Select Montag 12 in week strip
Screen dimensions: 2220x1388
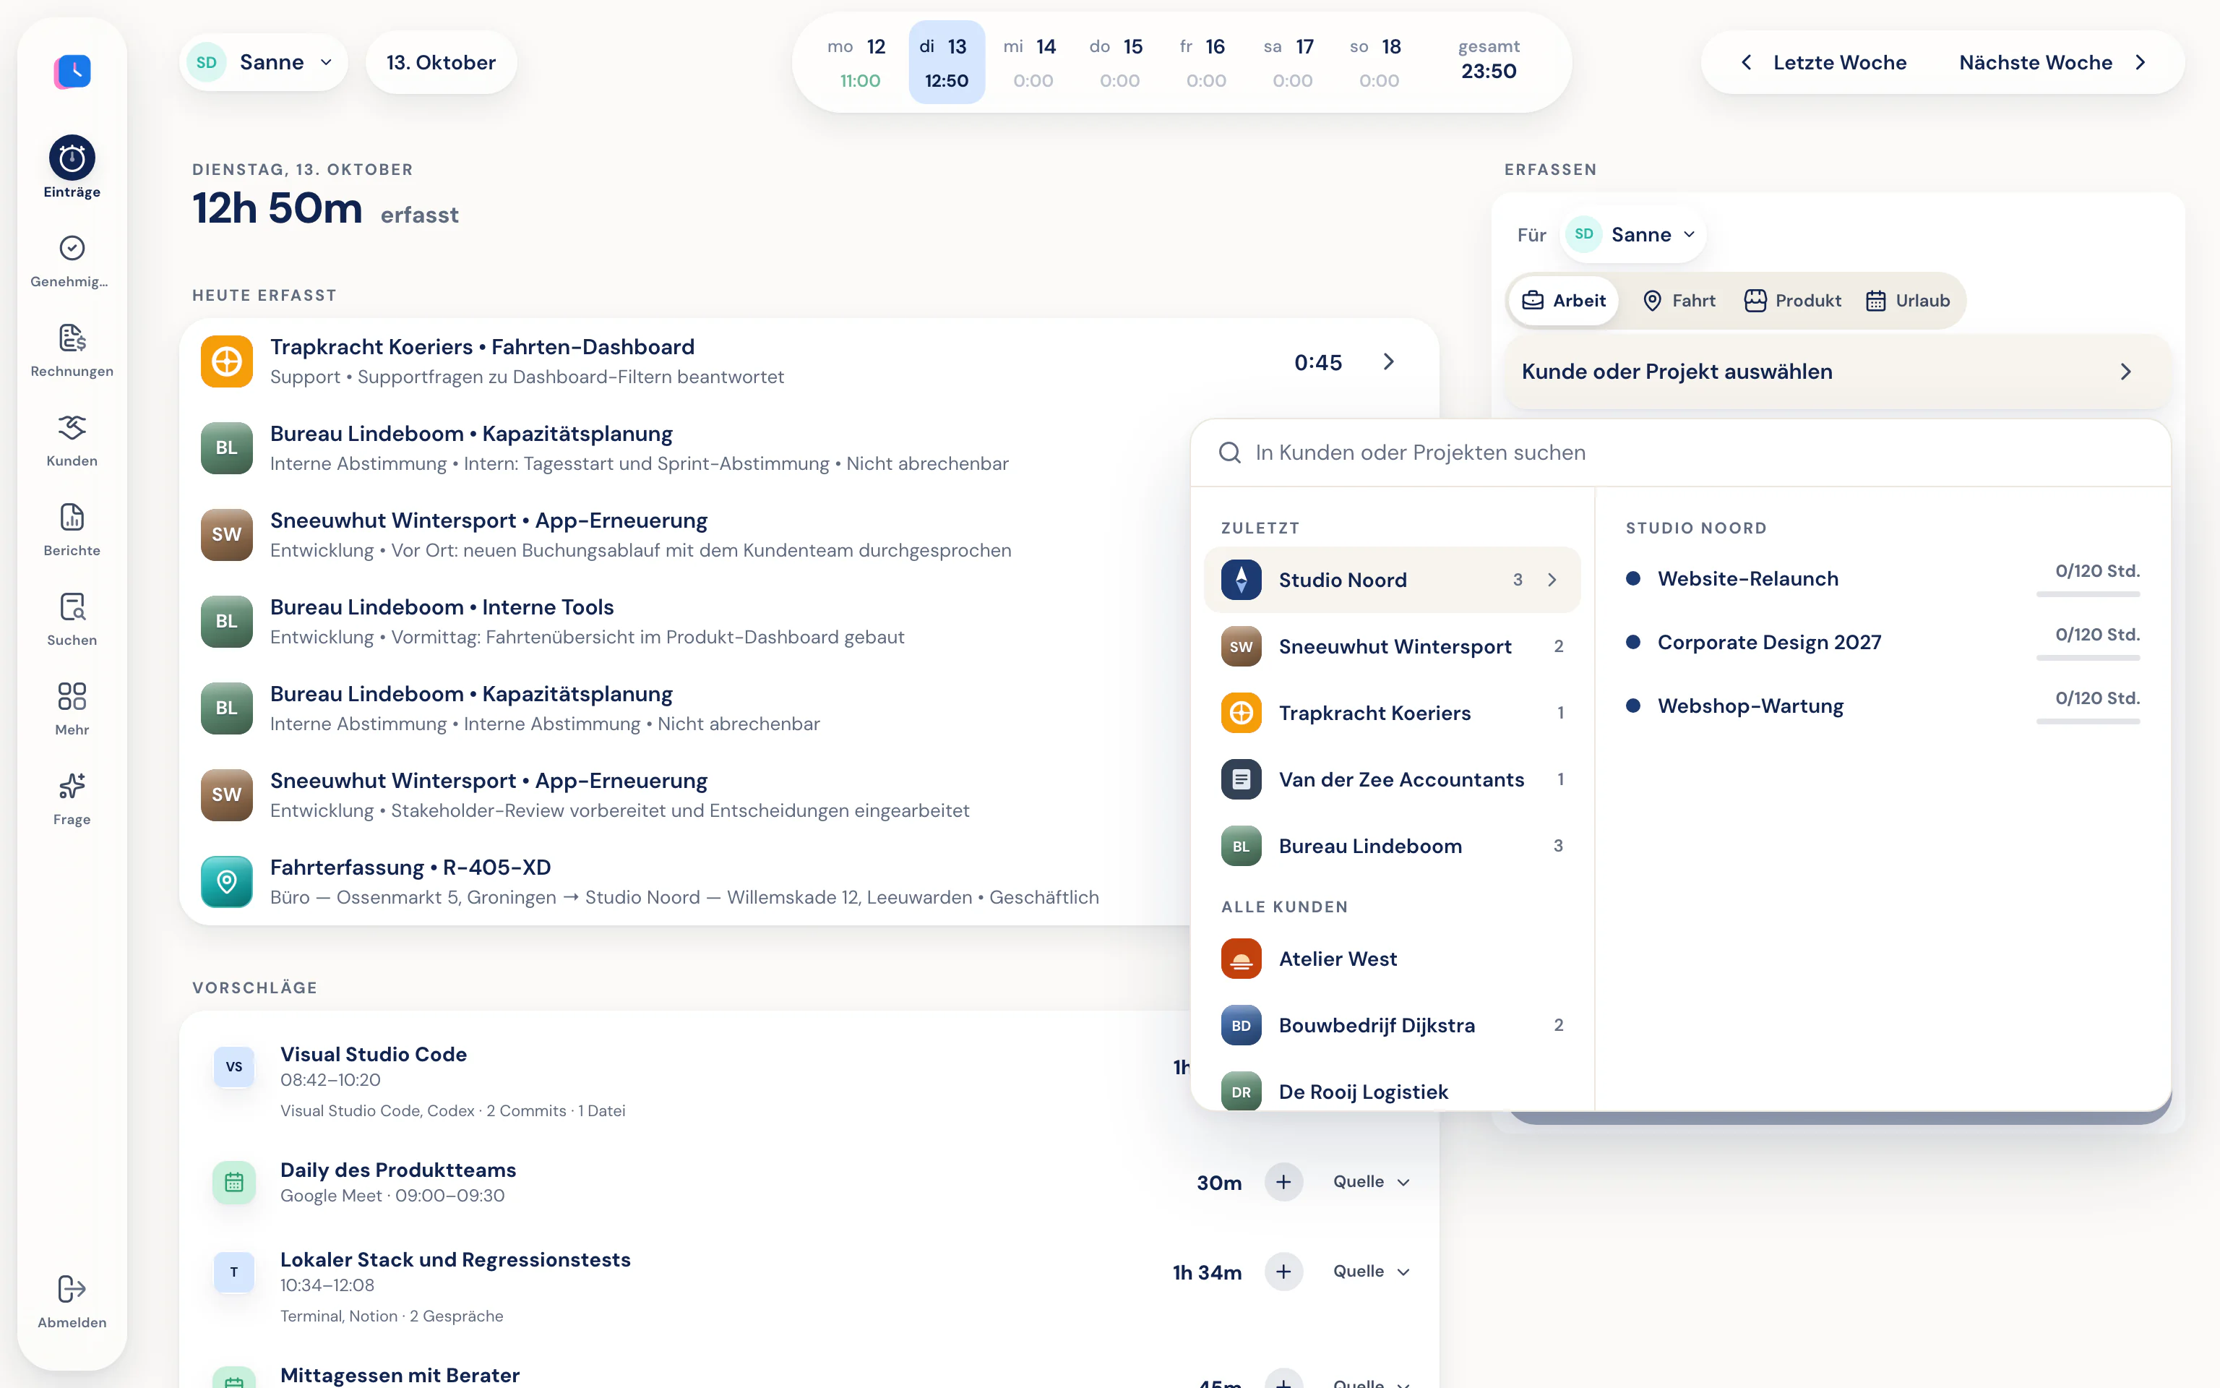[859, 62]
